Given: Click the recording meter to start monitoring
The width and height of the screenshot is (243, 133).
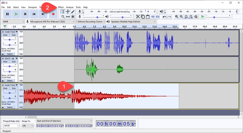Looking at the screenshot, I should [x=119, y=12].
